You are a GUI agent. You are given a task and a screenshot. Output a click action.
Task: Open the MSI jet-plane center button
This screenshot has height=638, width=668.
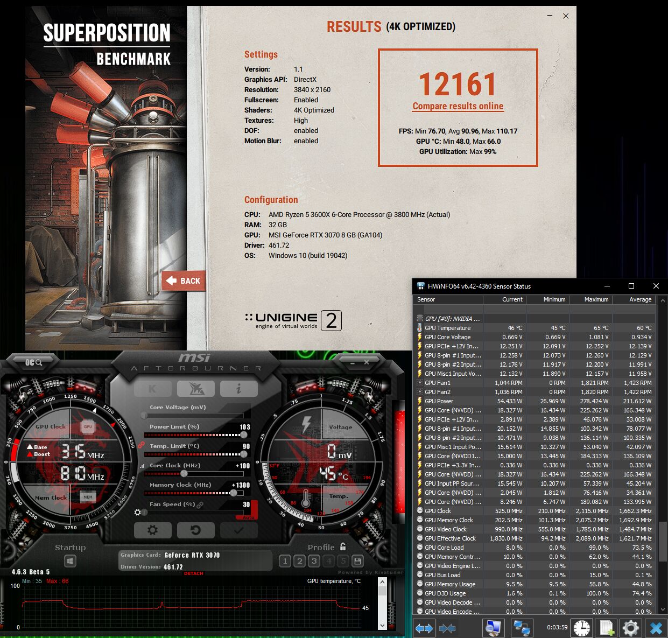pyautogui.click(x=195, y=389)
